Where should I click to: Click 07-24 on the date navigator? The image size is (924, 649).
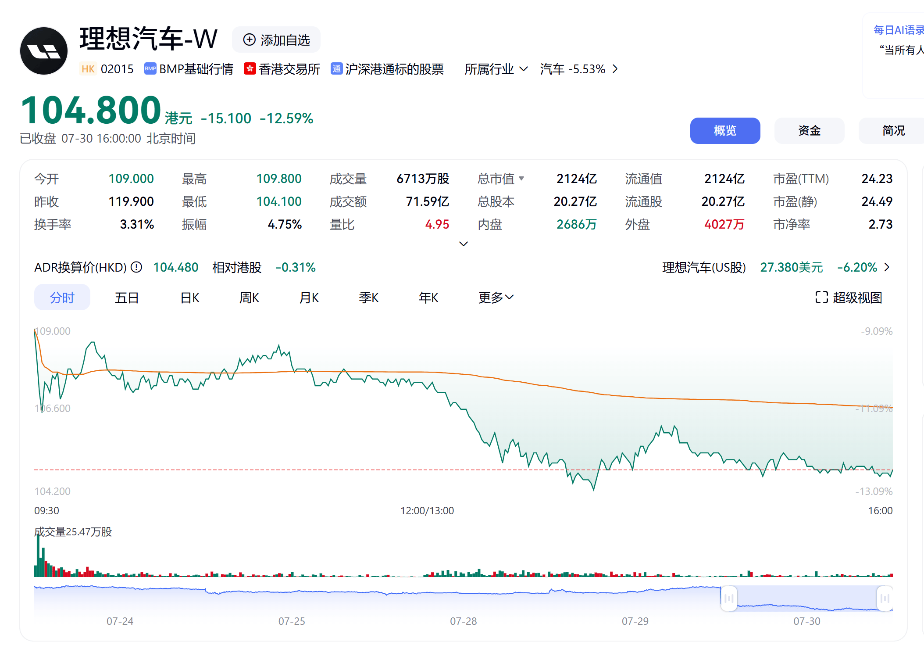120,621
